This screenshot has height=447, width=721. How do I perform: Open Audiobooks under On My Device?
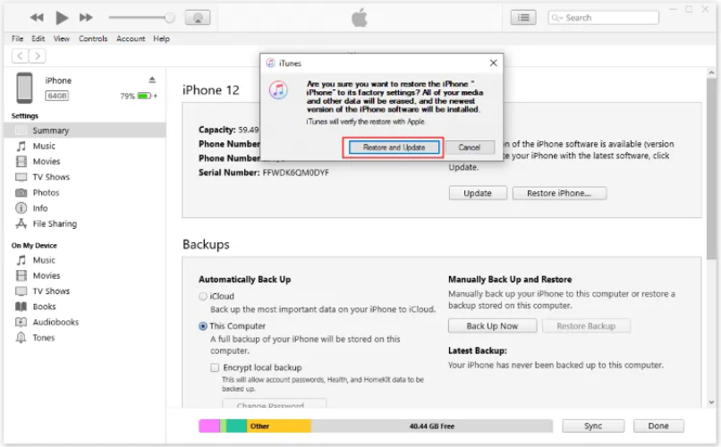tap(55, 323)
